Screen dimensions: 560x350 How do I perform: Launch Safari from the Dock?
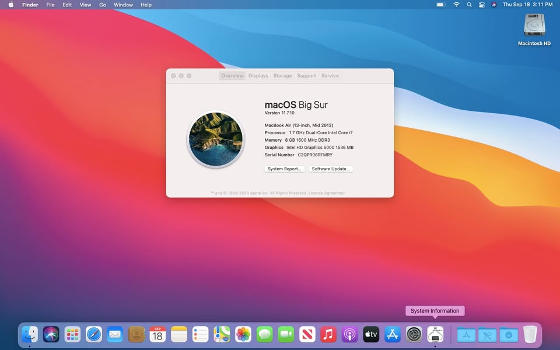click(x=93, y=334)
